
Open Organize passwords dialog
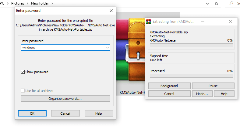click(65, 99)
